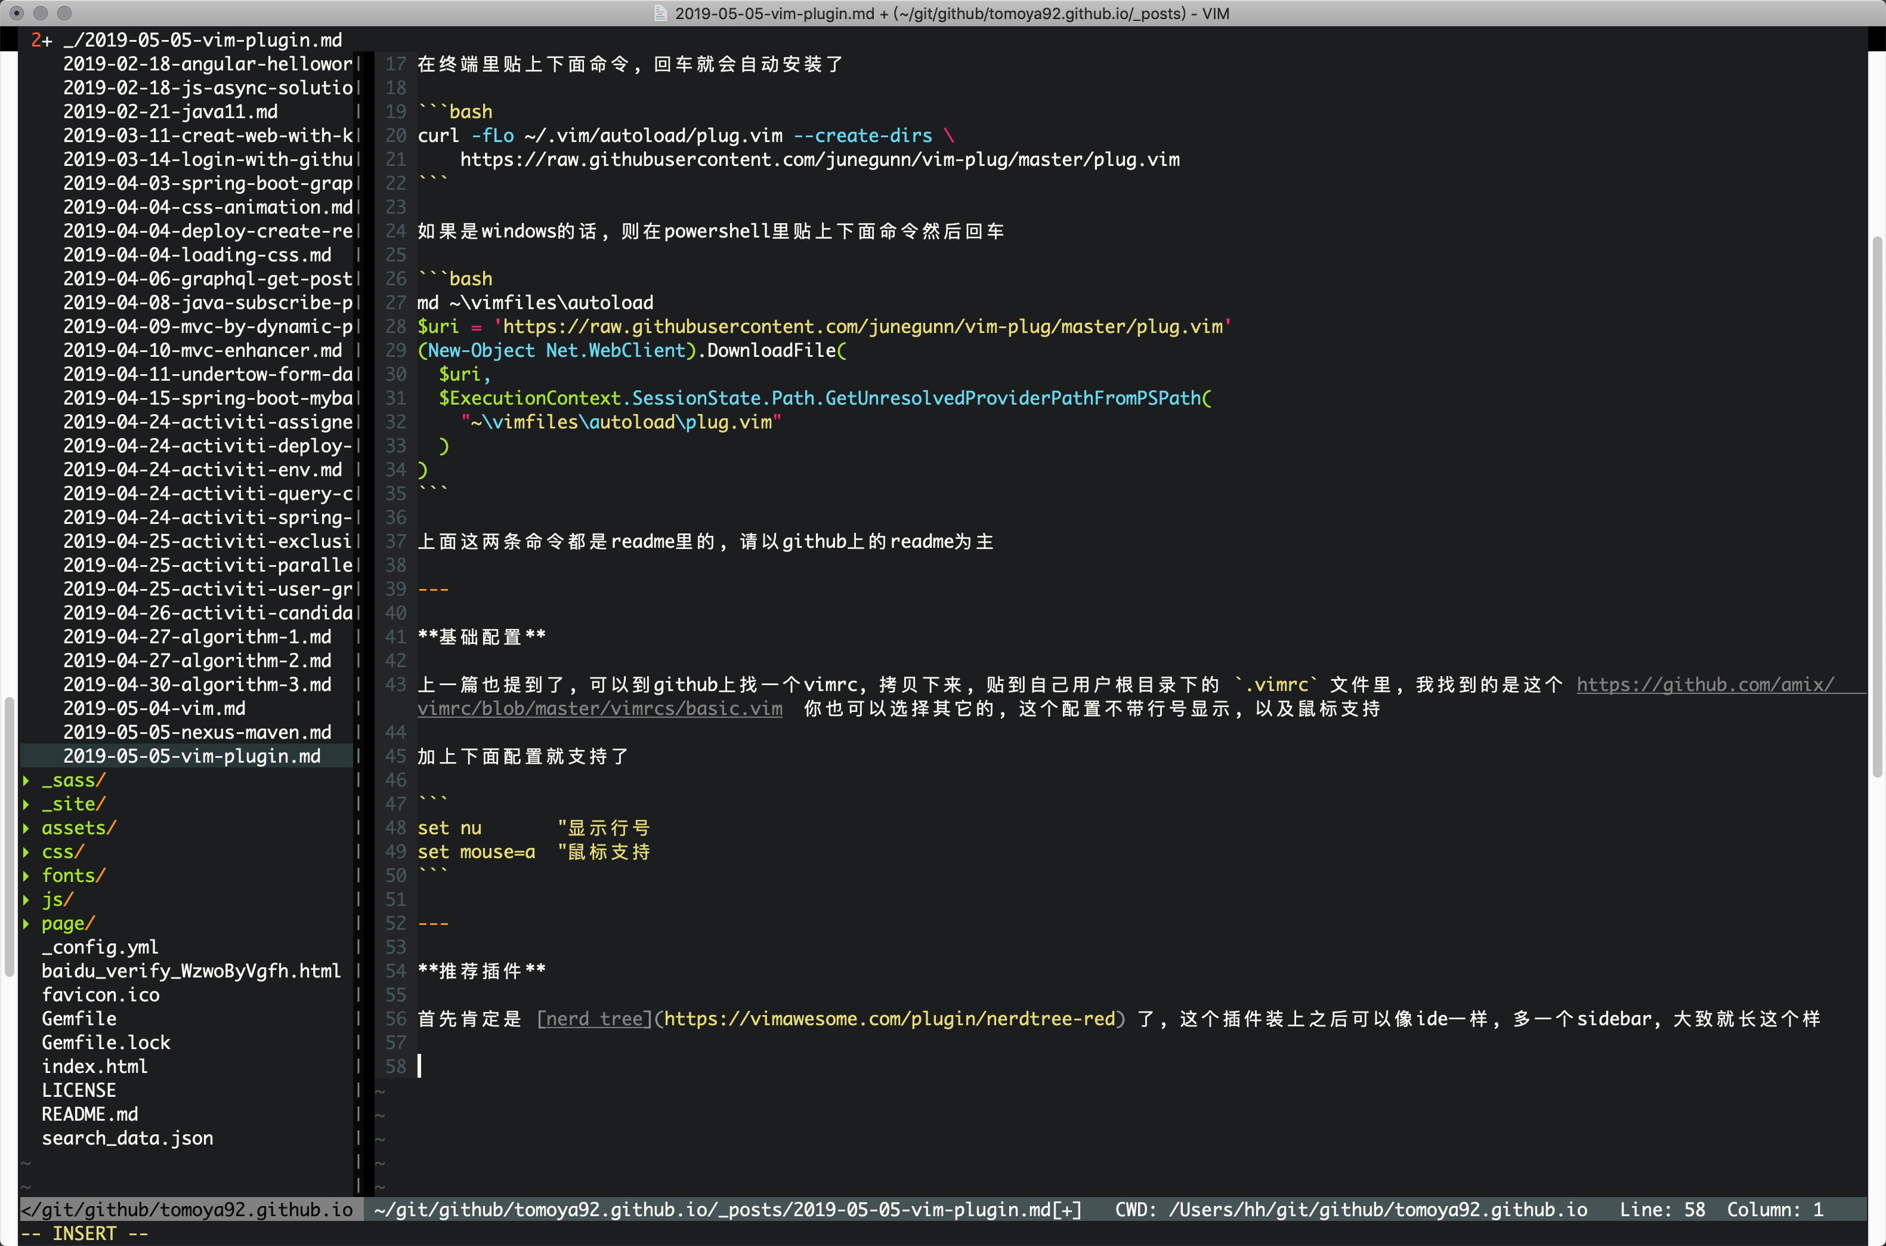Open Gemfile.lock in the file tree
Image resolution: width=1886 pixels, height=1246 pixels.
pos(106,1043)
